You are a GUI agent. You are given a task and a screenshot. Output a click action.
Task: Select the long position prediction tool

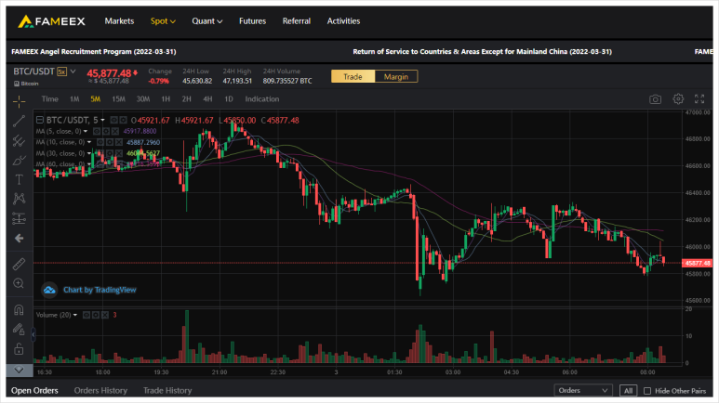click(19, 219)
